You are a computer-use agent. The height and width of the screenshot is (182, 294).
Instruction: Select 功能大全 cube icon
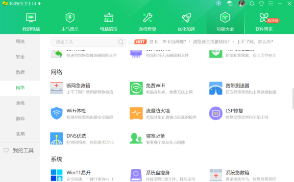(225, 18)
